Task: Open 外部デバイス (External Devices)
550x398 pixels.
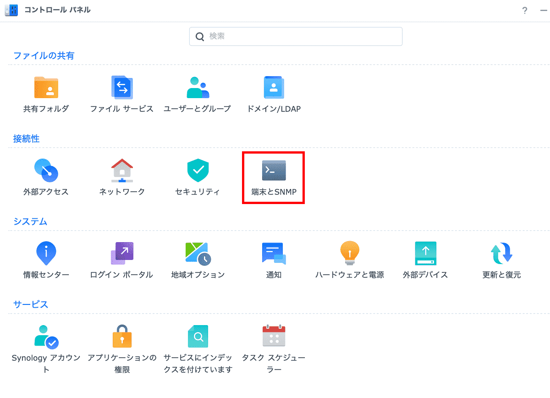Action: [x=425, y=260]
